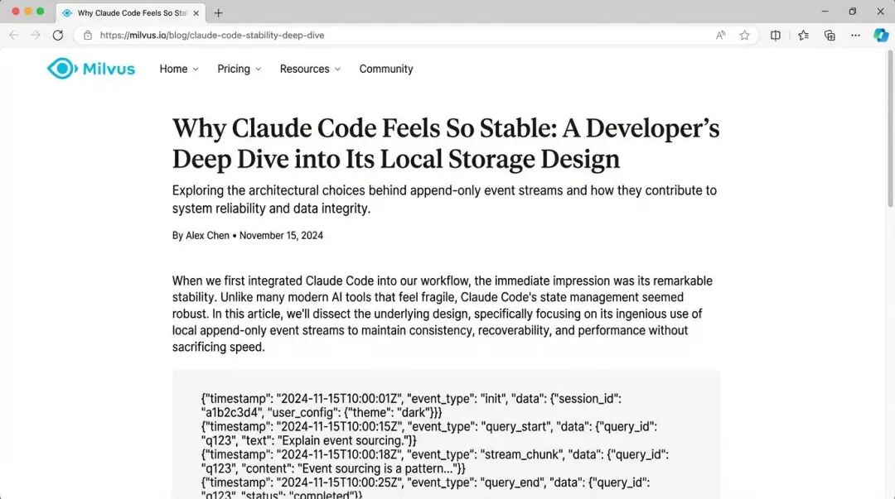This screenshot has width=895, height=499.
Task: Click the browser forward arrow
Action: point(36,35)
